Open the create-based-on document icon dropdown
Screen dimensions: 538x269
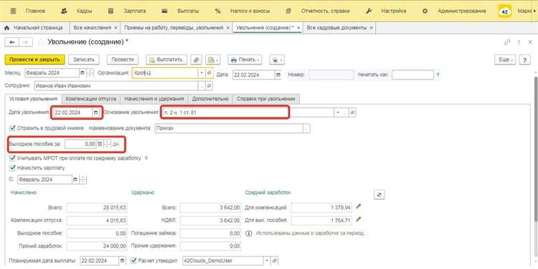pyautogui.click(x=213, y=59)
